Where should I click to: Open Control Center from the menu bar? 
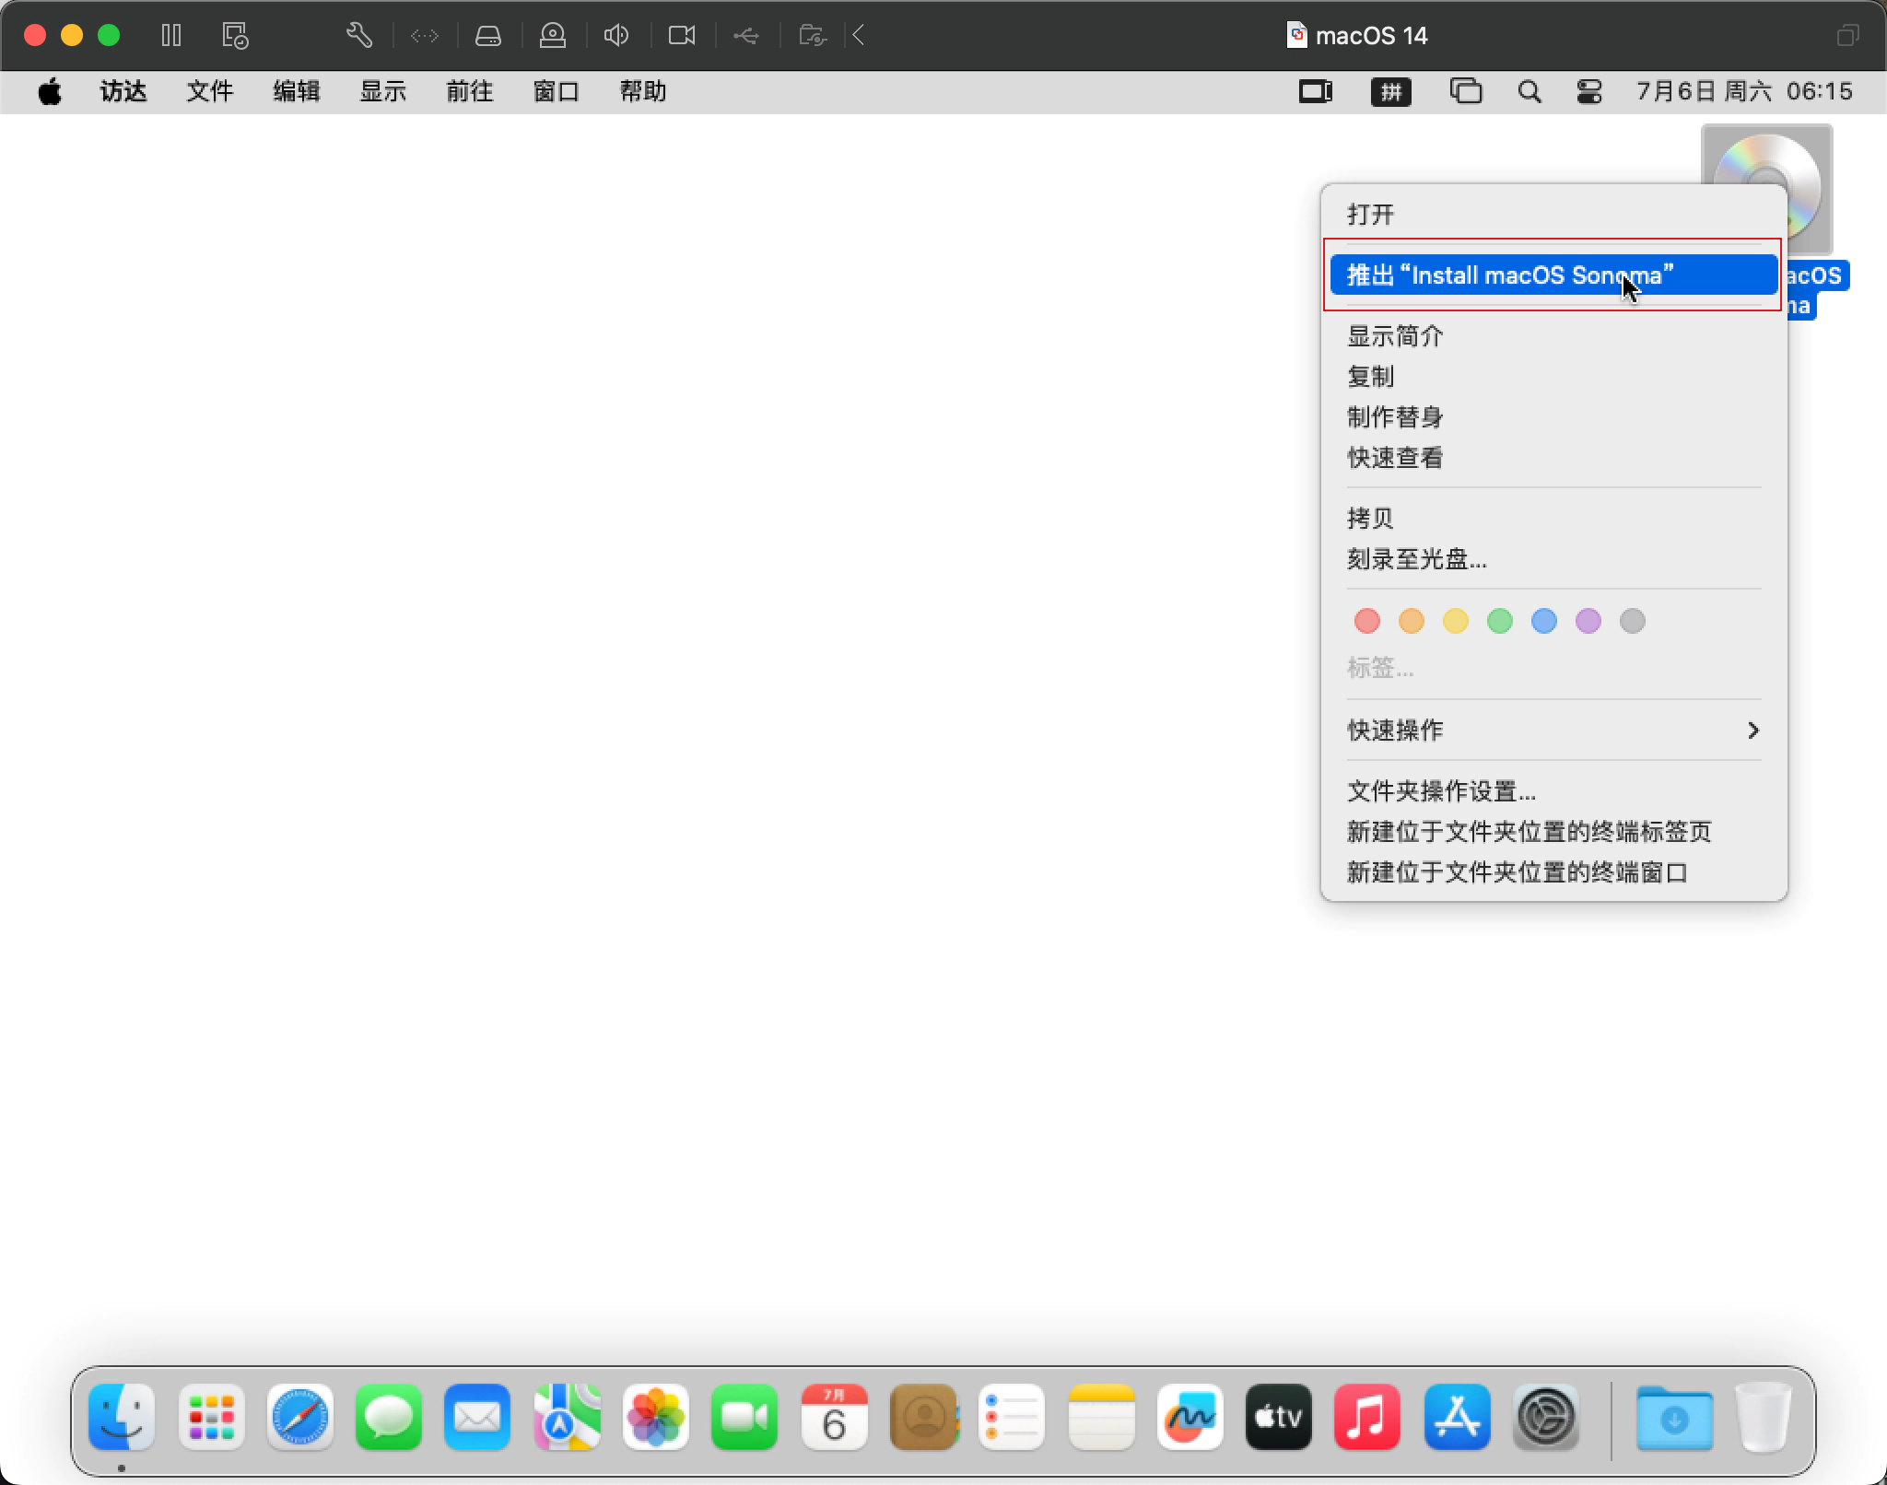coord(1589,90)
